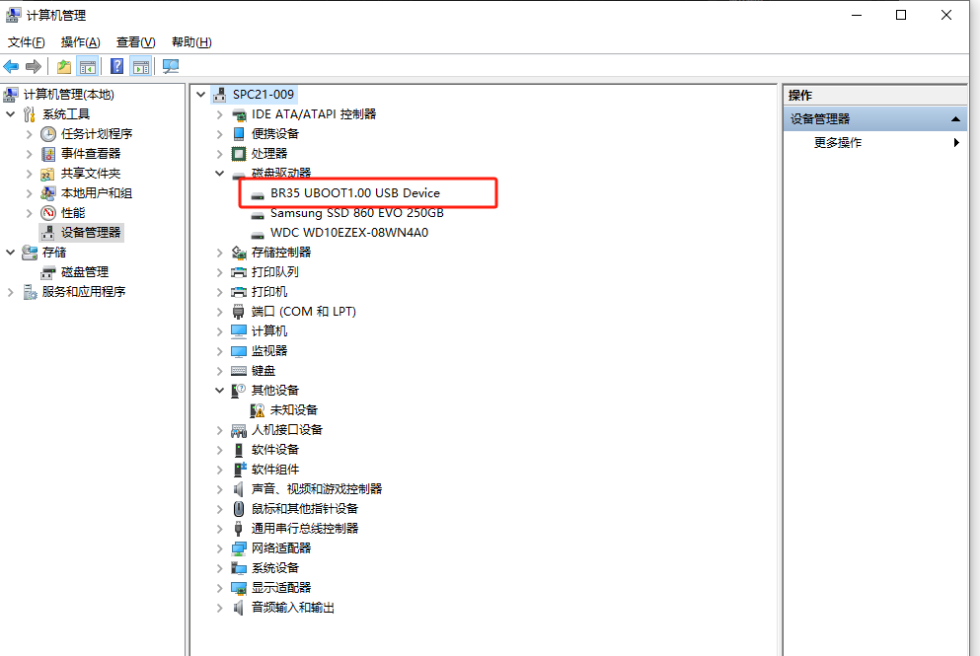Viewport: 980px width, 656px height.
Task: Select 人机接口设备 category
Action: 287,430
